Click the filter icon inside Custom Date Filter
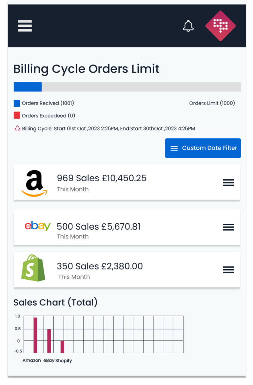This screenshot has height=385, width=253. 174,148
